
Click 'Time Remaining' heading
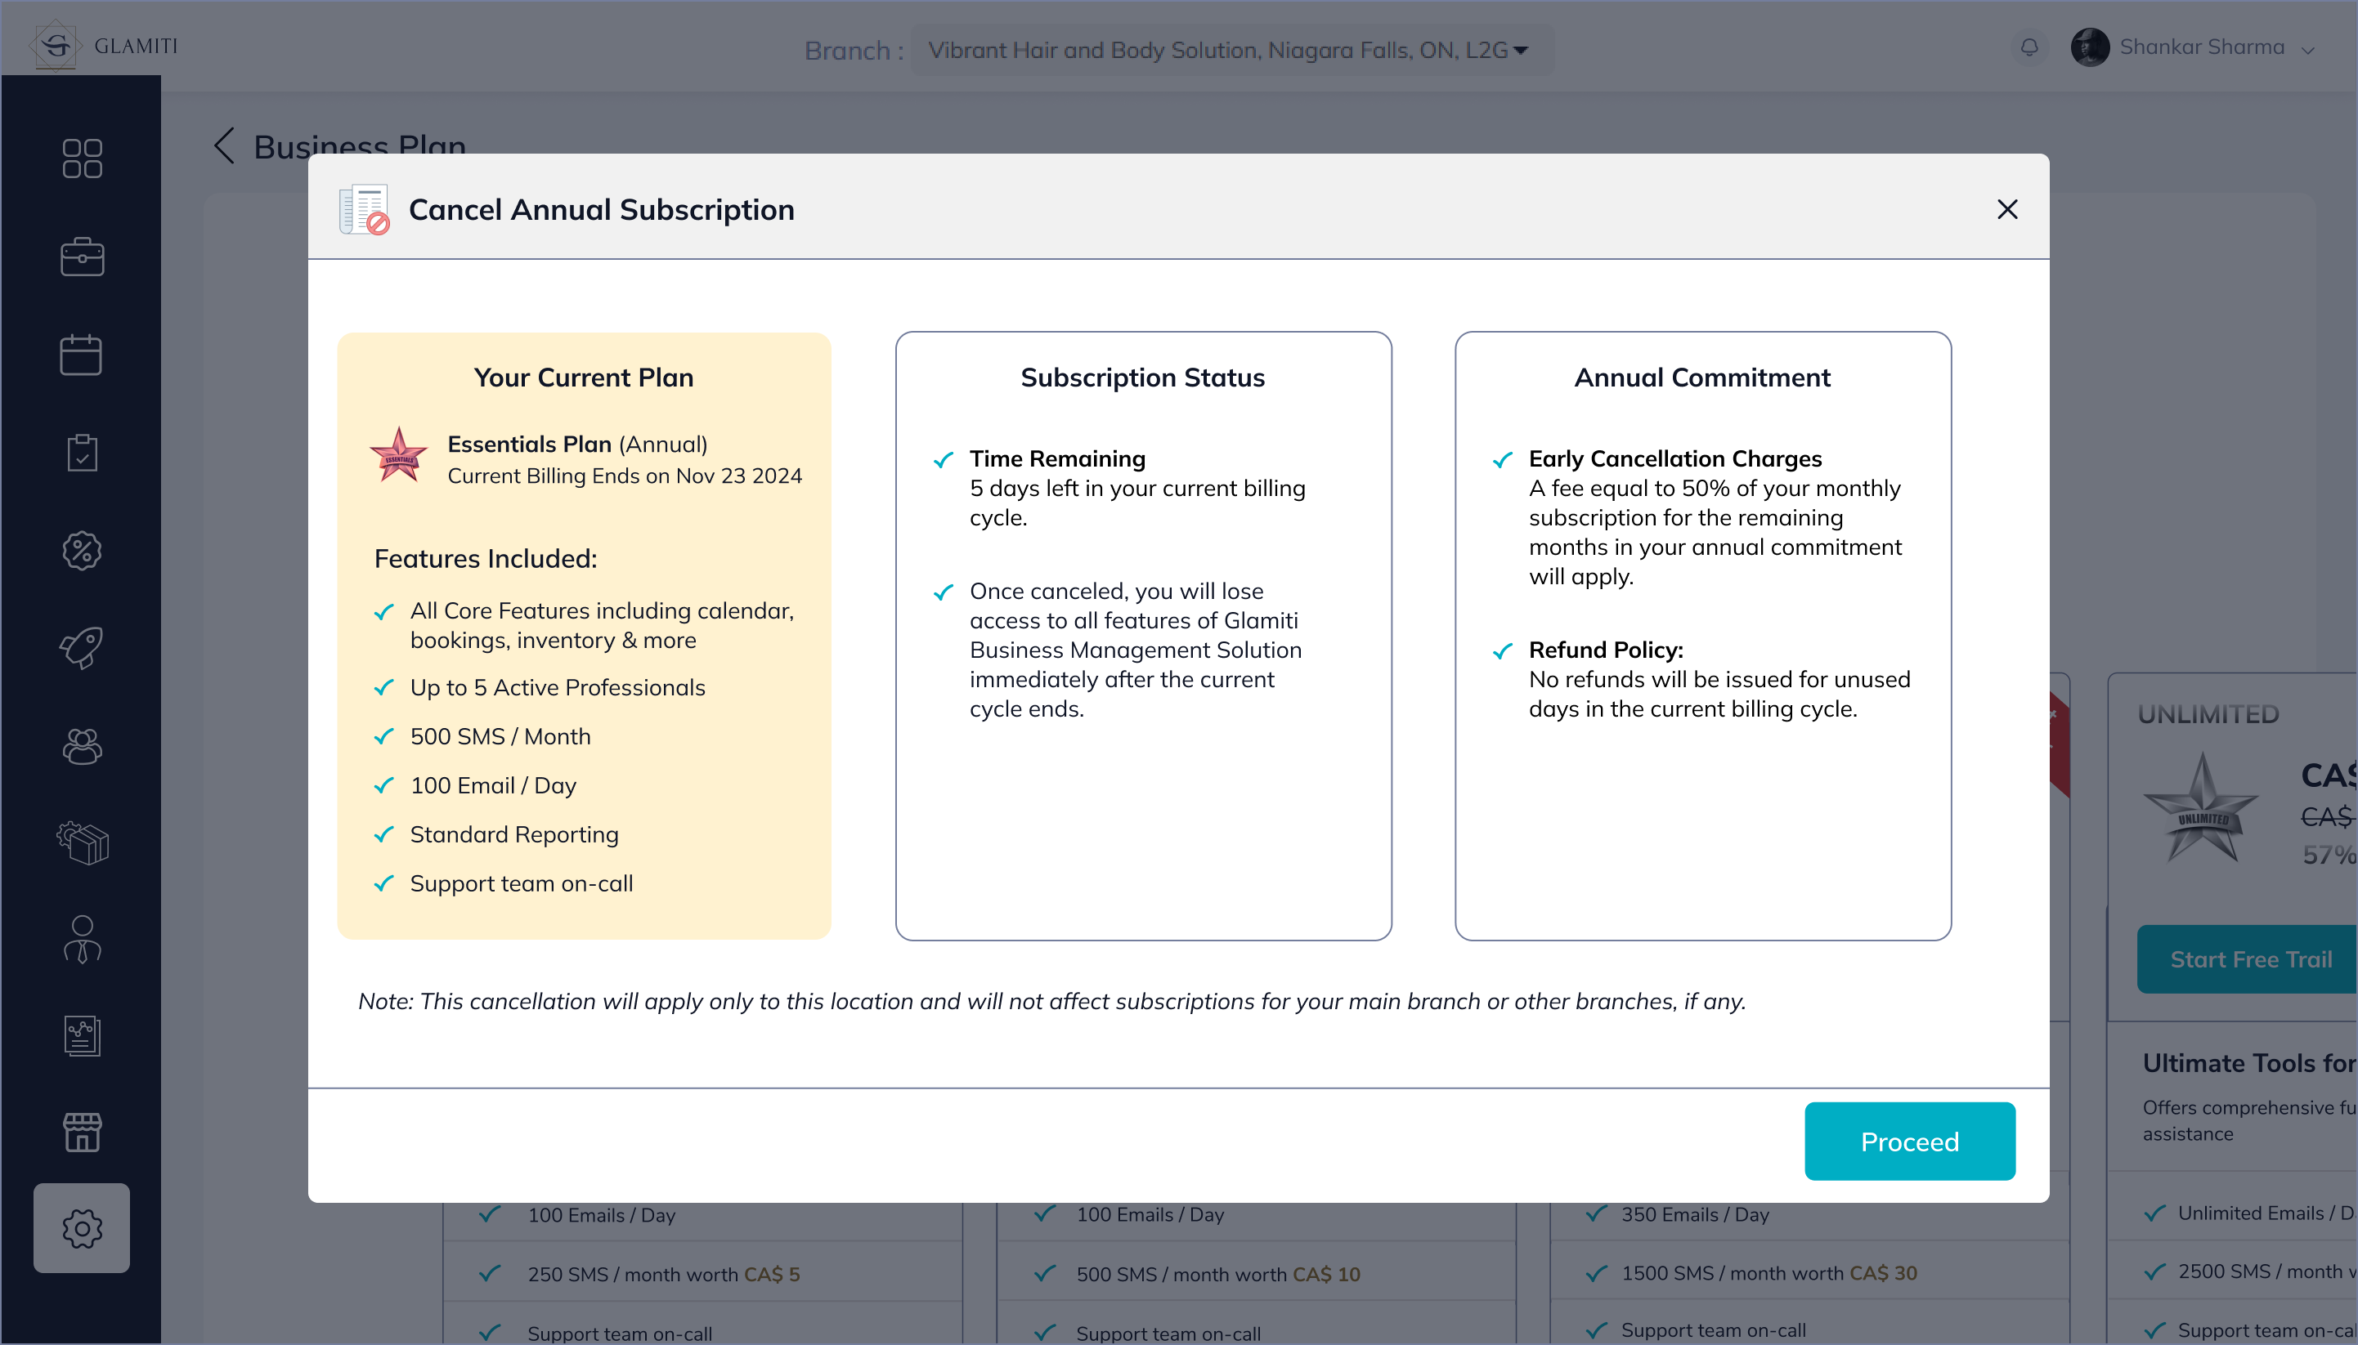1056,458
